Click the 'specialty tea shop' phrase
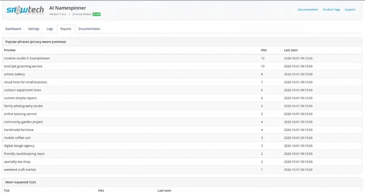Image resolution: width=365 pixels, height=194 pixels. 17,162
